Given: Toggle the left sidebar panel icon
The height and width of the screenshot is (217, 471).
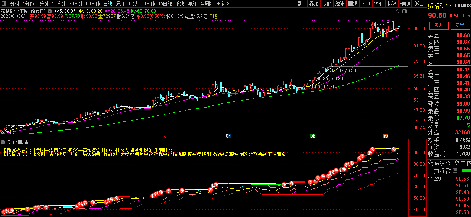Looking at the screenshot, I should 4,4.
